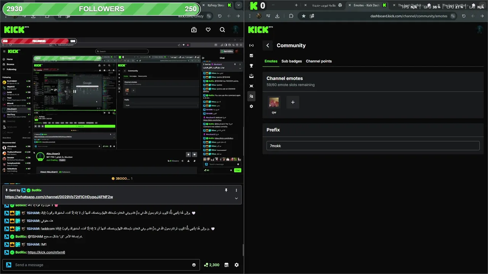Click the Kick logo in the dashboard window
Screen dimensions: 488x274
260,30
